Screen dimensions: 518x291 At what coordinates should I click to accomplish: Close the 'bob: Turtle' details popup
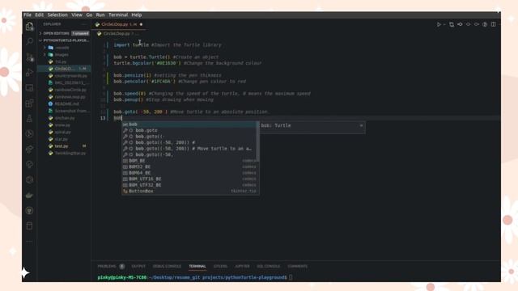361,125
